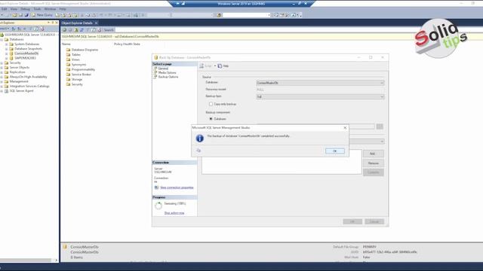Screen dimensions: 483x271
Task: Close the Object Explorer Details tab
Action: pyautogui.click(x=96, y=23)
